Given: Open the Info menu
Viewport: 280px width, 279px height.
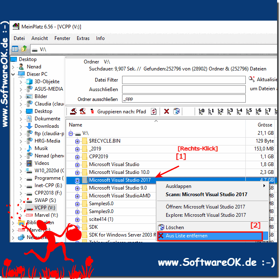Looking at the screenshot, I should tap(100, 38).
